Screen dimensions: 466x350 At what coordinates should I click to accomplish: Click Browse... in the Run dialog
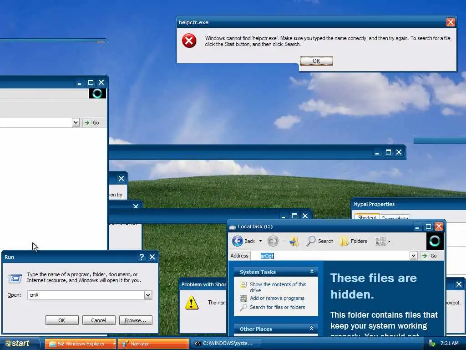(136, 320)
